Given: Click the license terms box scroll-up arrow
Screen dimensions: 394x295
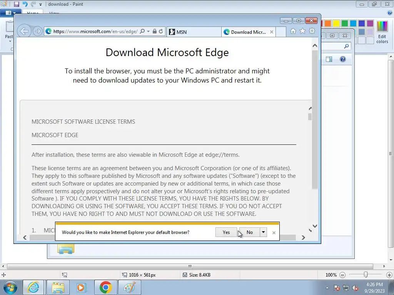Looking at the screenshot, I should coord(310,109).
